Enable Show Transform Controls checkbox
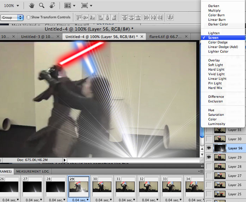The height and width of the screenshot is (202, 246). pos(29,17)
